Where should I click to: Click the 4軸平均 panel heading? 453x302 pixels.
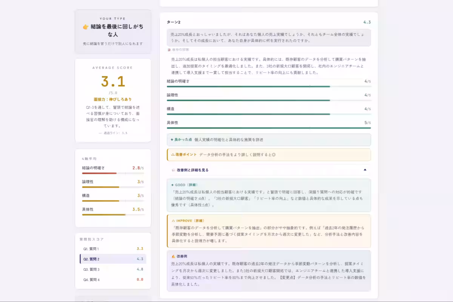[89, 159]
